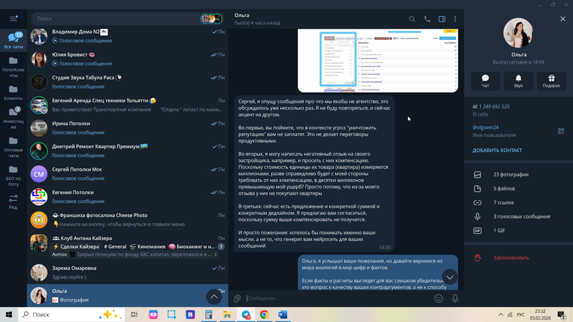Select the 'Все чаты' folder
Screen dimensions: 573x322
point(14,40)
